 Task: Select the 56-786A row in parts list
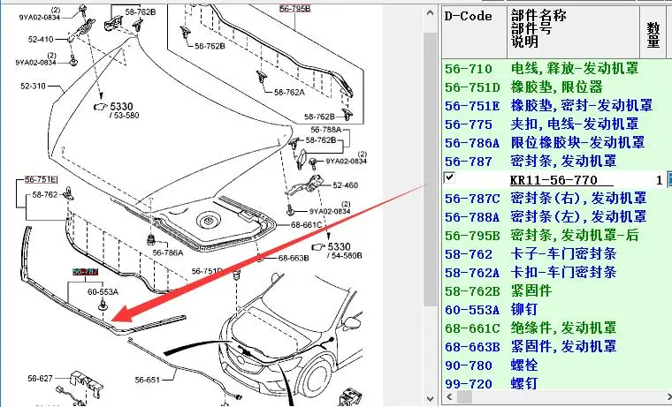pos(556,143)
